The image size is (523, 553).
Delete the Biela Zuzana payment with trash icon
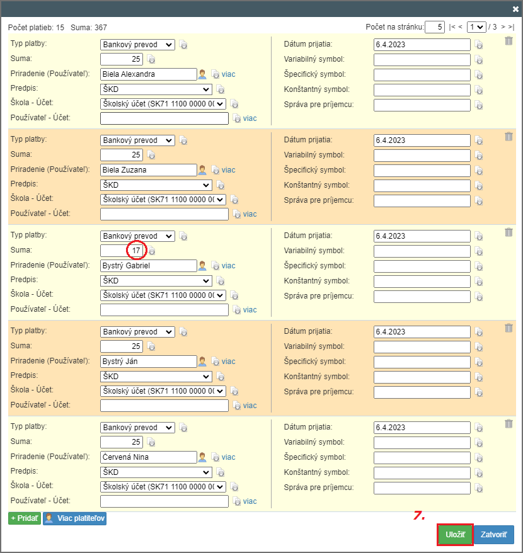click(x=509, y=137)
